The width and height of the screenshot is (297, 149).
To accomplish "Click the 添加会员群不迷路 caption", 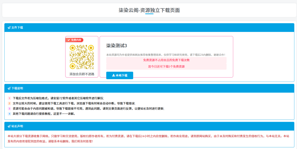I will click(x=82, y=74).
